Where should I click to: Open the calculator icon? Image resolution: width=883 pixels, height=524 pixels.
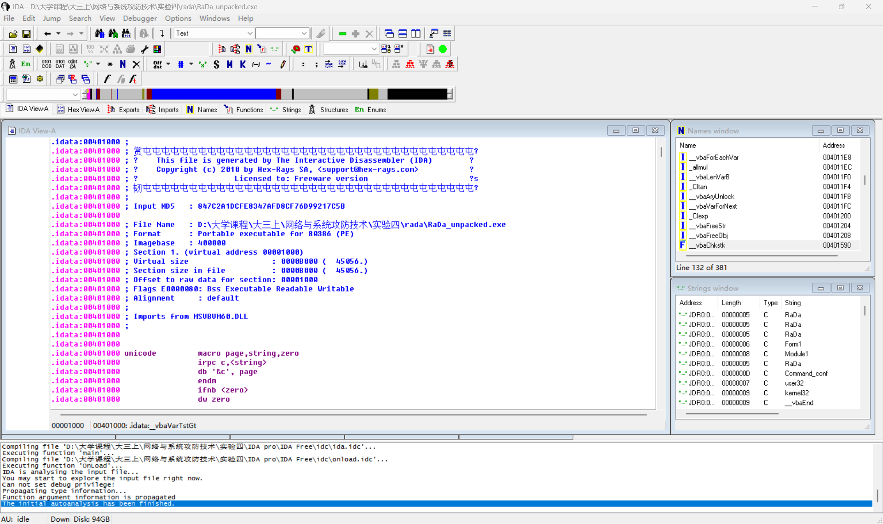(x=13, y=79)
